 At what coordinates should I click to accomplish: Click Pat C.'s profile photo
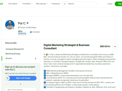click(x=10, y=25)
